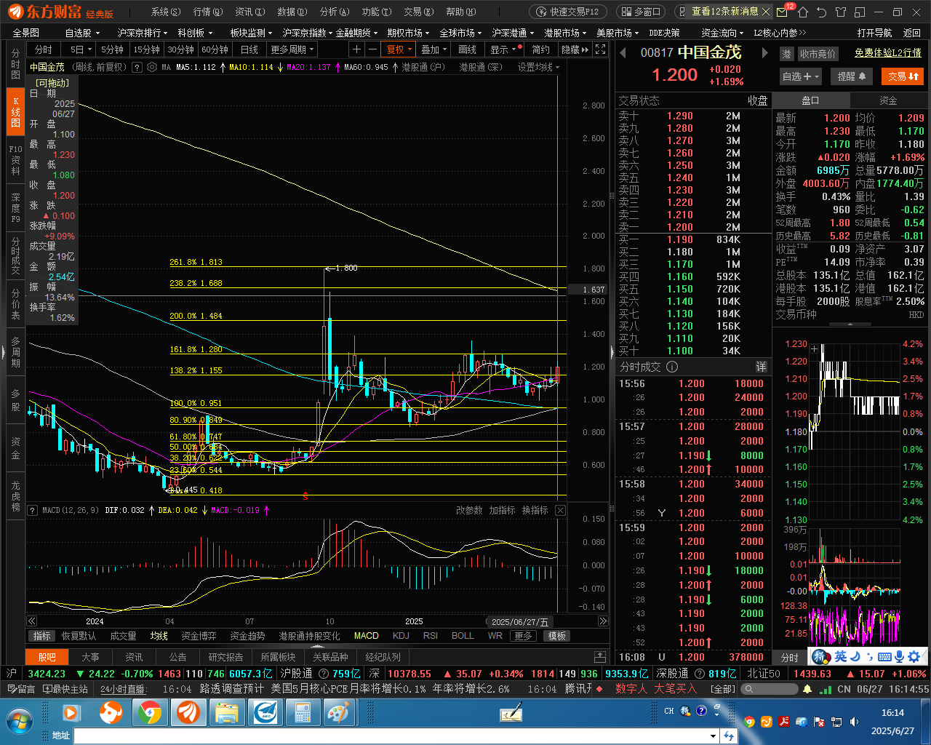
Task: Click the 多窗口 button
Action: pos(640,12)
